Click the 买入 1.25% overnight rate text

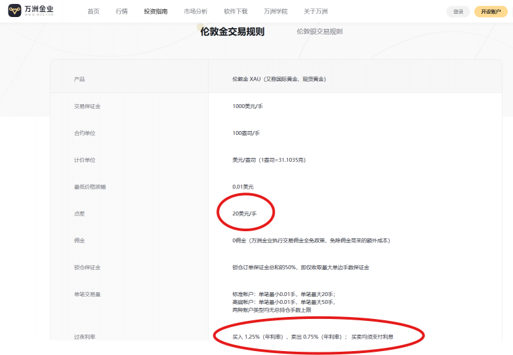[313, 337]
